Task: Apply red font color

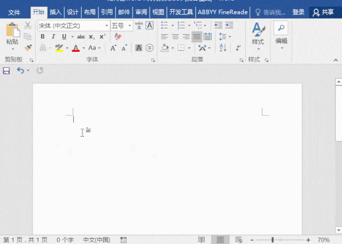Action: point(76,48)
